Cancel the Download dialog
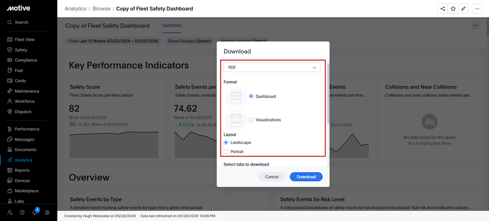Image resolution: width=489 pixels, height=221 pixels. tap(272, 177)
